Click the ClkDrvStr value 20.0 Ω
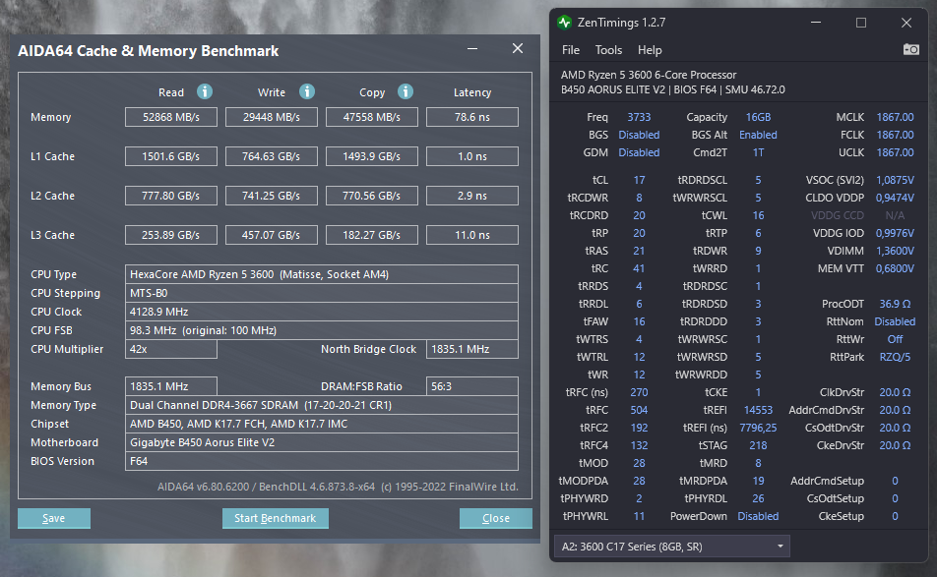 (x=895, y=392)
